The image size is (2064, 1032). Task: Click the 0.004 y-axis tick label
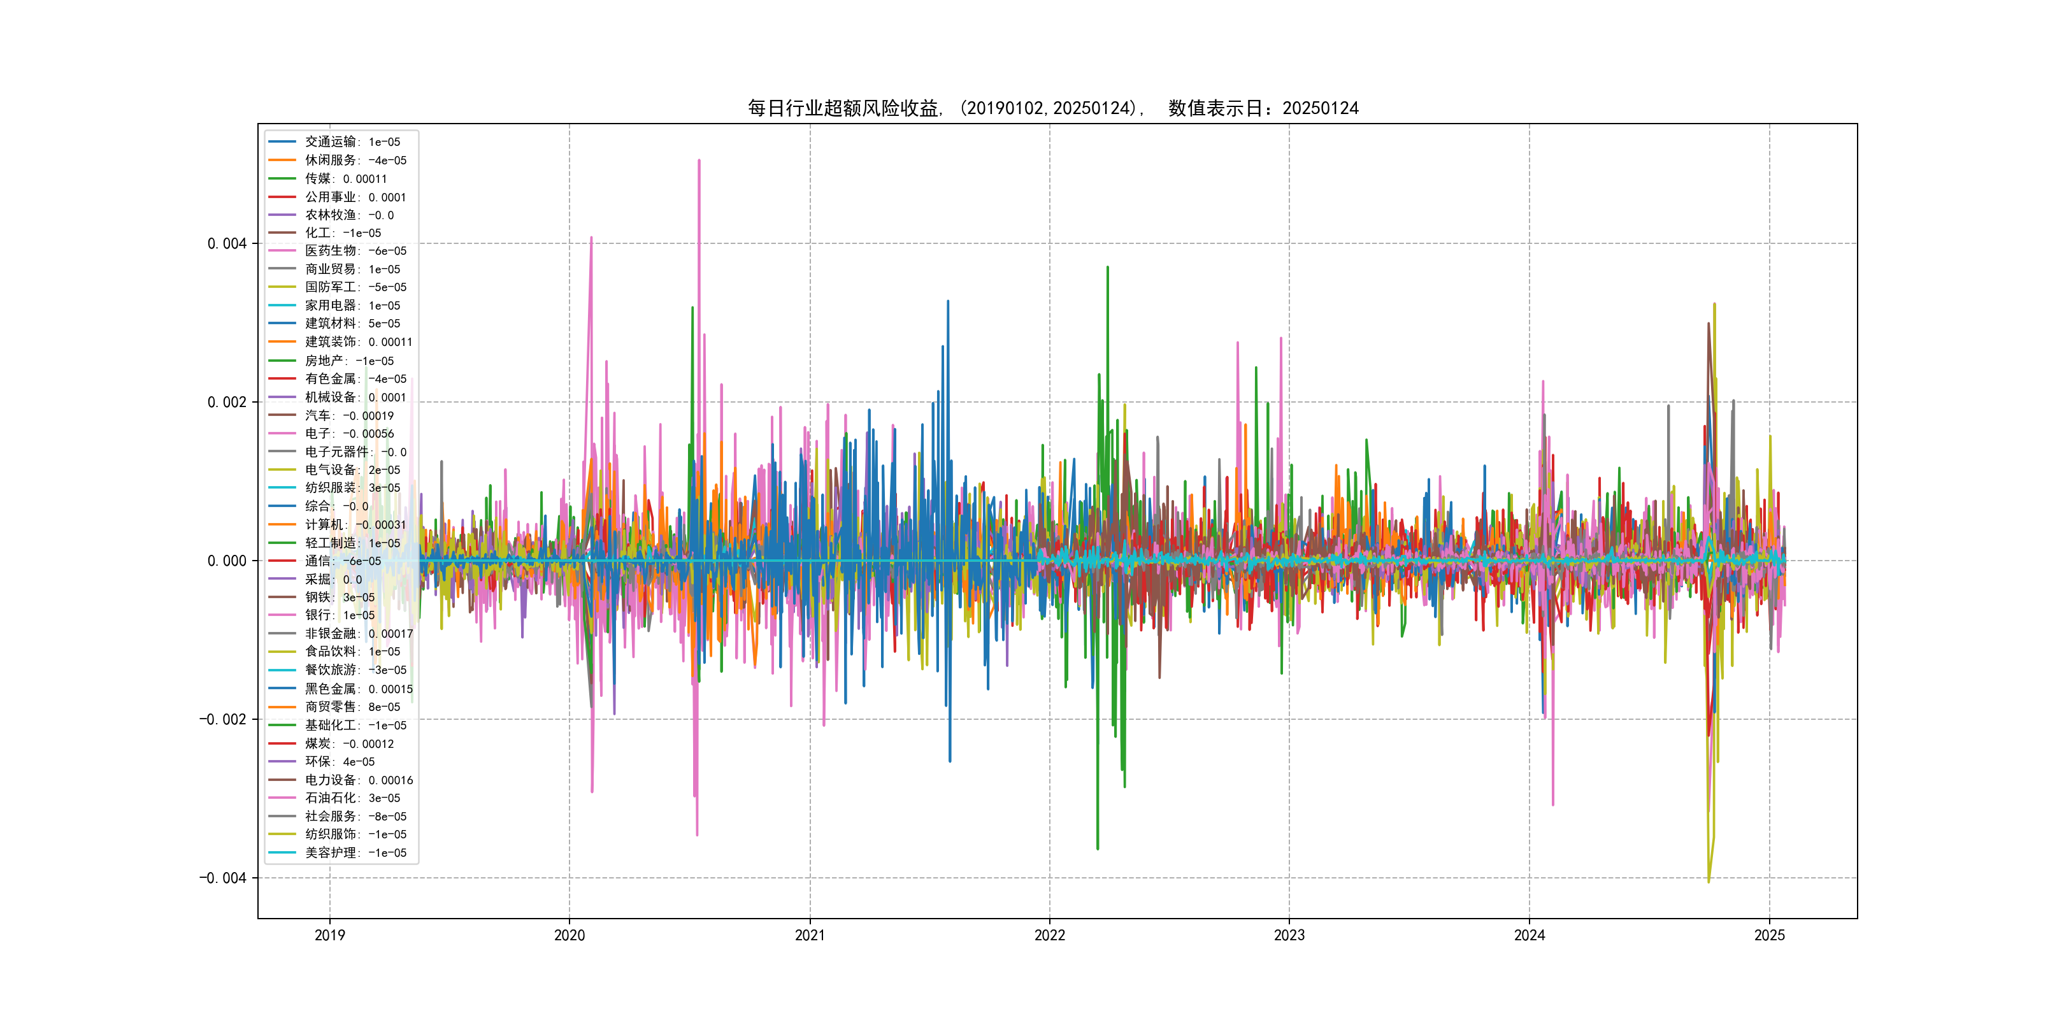tap(227, 243)
